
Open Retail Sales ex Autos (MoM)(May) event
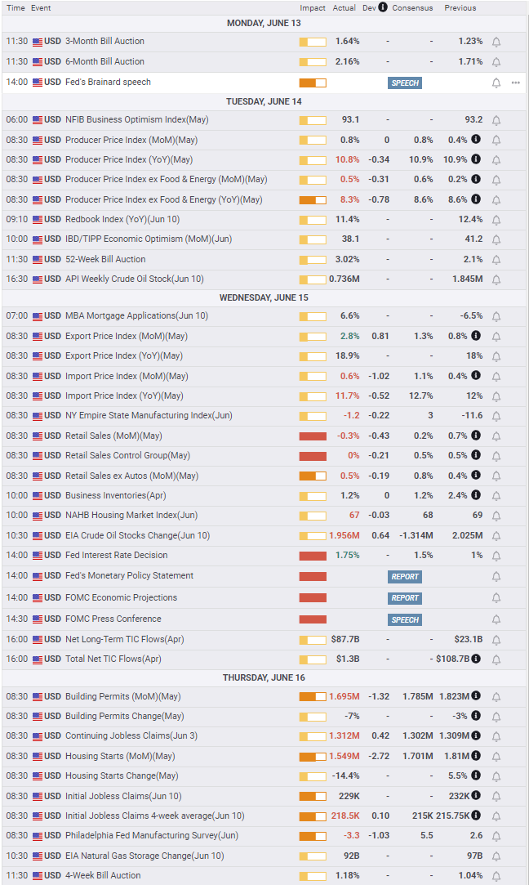[x=131, y=476]
